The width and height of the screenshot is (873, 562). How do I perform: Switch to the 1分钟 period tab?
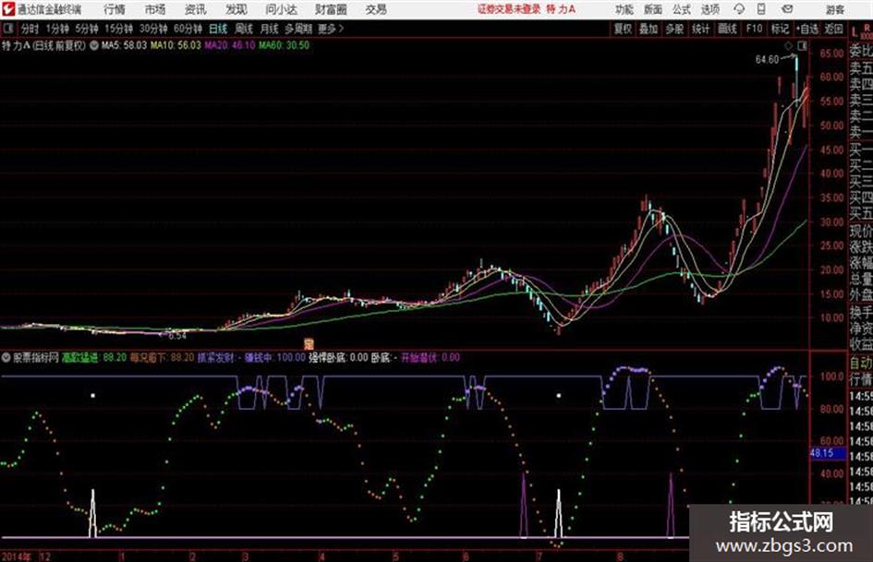57,29
